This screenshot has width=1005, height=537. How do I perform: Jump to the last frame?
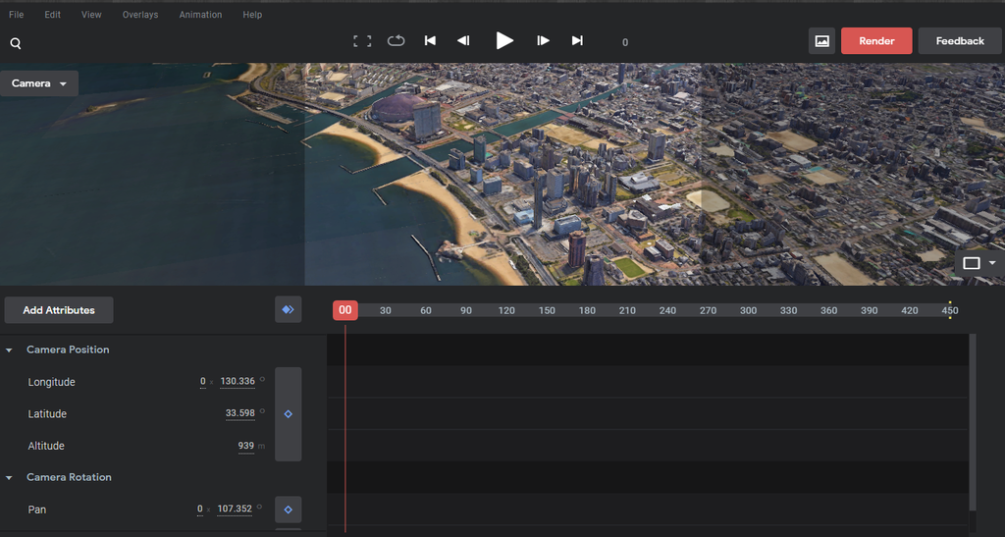pyautogui.click(x=577, y=41)
